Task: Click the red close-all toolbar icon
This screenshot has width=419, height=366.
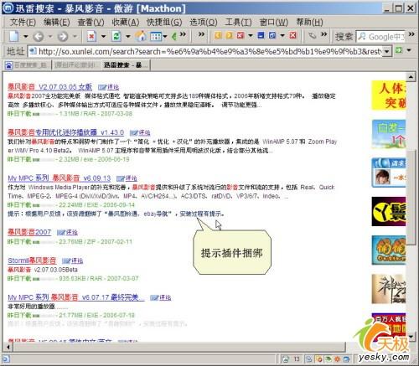Action: pos(292,35)
